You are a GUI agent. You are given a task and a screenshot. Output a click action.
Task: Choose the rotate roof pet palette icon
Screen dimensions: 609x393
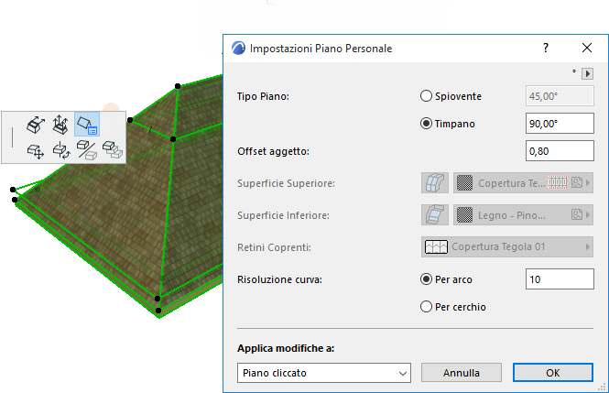61,150
